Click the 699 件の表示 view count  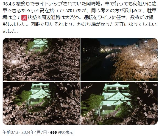click(62, 132)
